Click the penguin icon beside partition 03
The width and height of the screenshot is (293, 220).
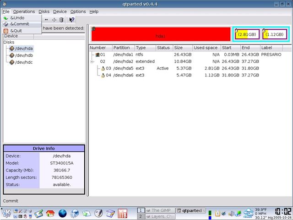pyautogui.click(x=103, y=68)
